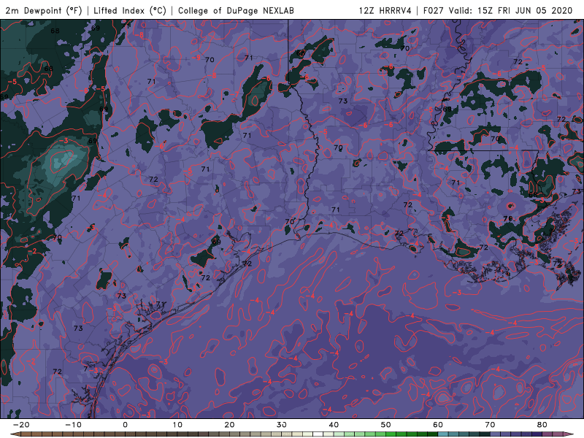
Task: Click the 10 tick label on the color scale
Action: pyautogui.click(x=177, y=425)
